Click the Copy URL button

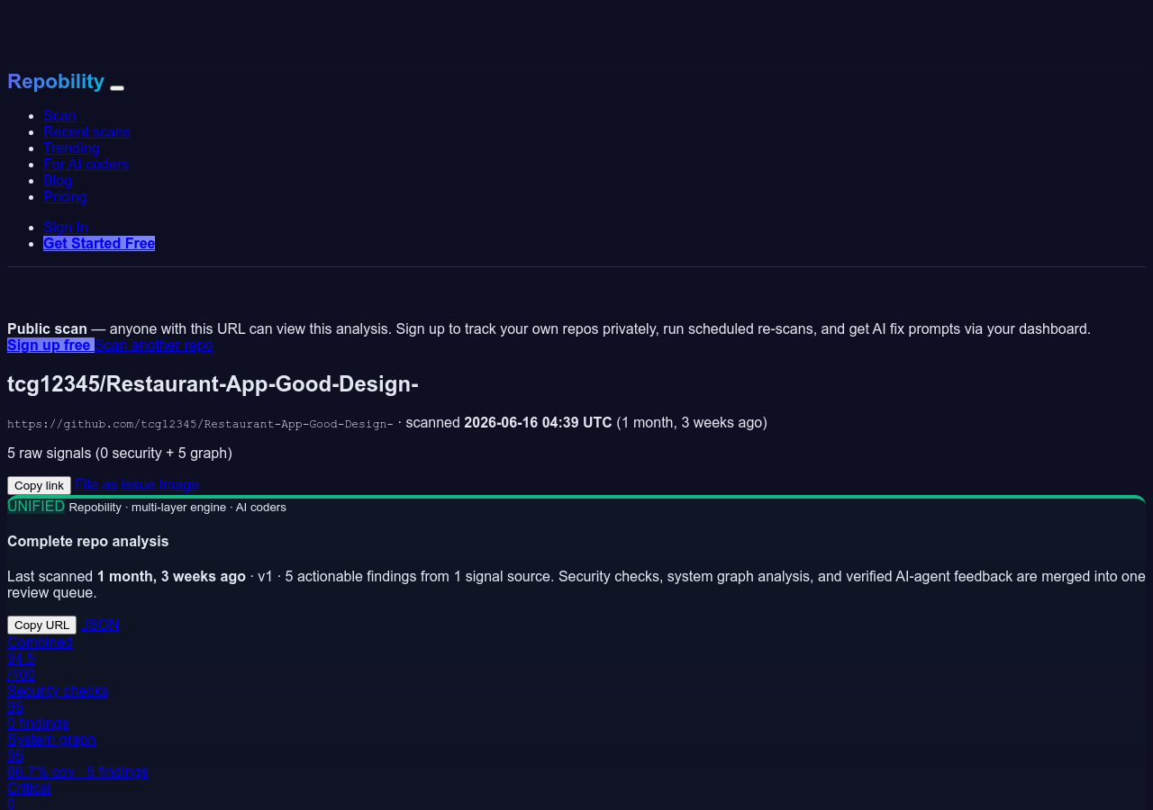tap(41, 625)
